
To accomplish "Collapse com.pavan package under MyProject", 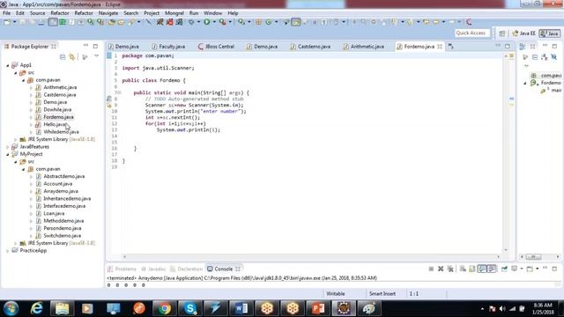I will [24, 169].
